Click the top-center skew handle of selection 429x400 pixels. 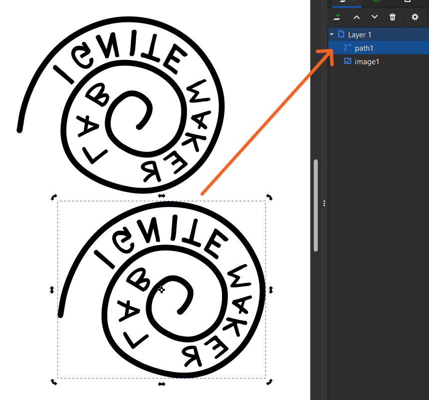[x=162, y=196]
